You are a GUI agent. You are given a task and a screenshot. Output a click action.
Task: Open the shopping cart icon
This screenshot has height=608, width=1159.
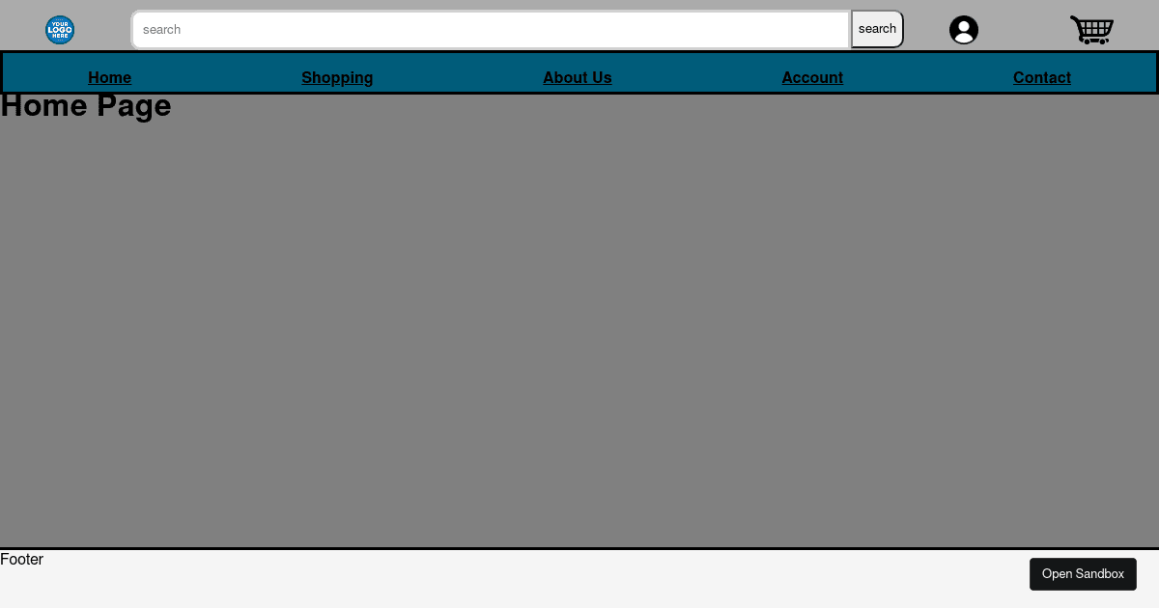(x=1091, y=30)
